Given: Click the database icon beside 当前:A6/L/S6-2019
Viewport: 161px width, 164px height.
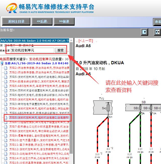Looking at the screenshot, I should (x=2, y=63).
